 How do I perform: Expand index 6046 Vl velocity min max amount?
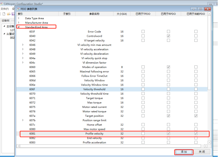23,45
